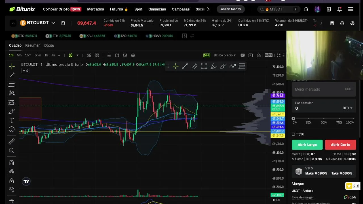The image size is (363, 204).
Task: Open the candlestick chart type dropdown arrow
Action: tap(77, 55)
